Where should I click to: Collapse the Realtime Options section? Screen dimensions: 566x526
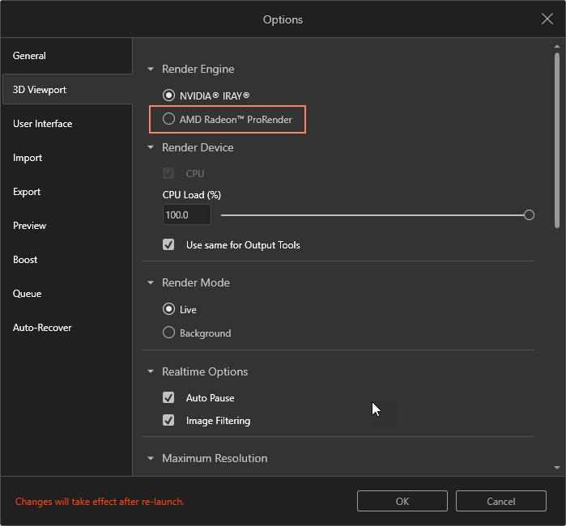tap(151, 371)
